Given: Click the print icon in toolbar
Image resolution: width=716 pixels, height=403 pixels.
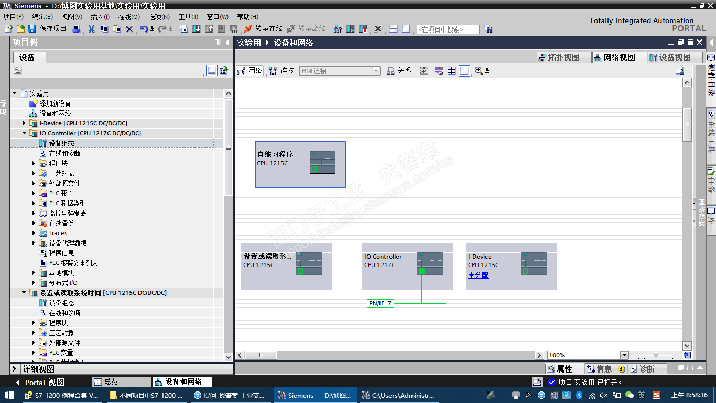Looking at the screenshot, I should (x=77, y=29).
